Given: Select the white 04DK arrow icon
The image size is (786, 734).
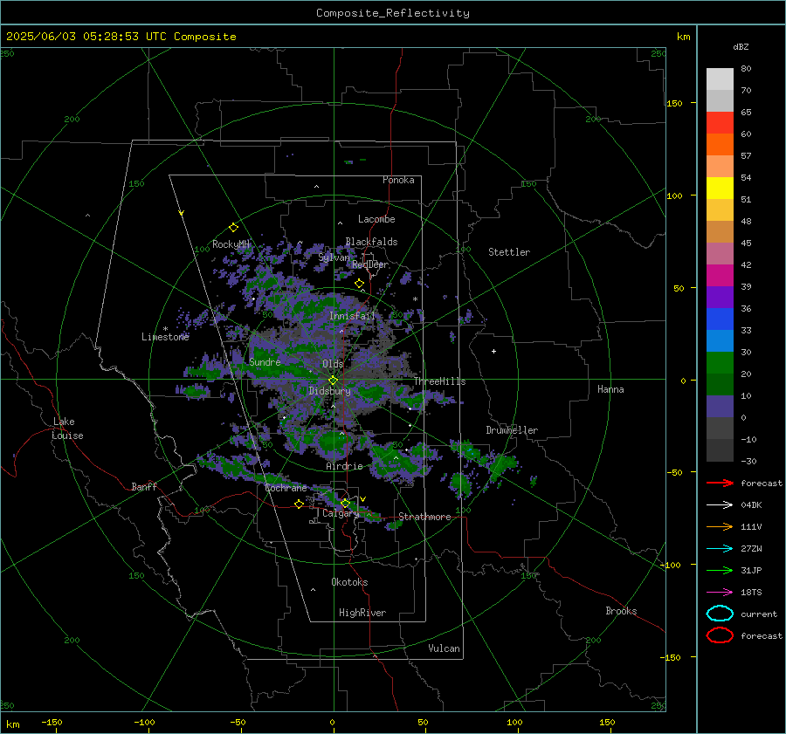Looking at the screenshot, I should coord(720,504).
